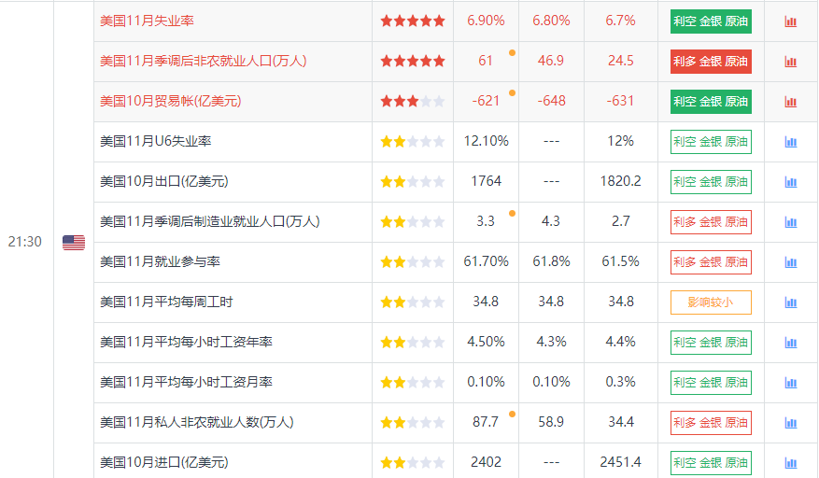Select export value 1764
Image resolution: width=819 pixels, height=478 pixels.
[x=487, y=182]
